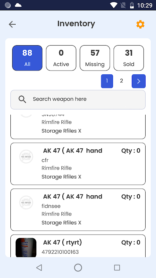Image resolution: width=156 pixels, height=278 pixels.
Task: Open Android recent apps square
Action: [117, 268]
